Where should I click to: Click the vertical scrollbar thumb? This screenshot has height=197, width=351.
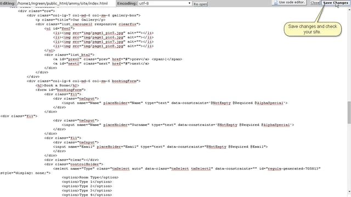tap(349, 112)
